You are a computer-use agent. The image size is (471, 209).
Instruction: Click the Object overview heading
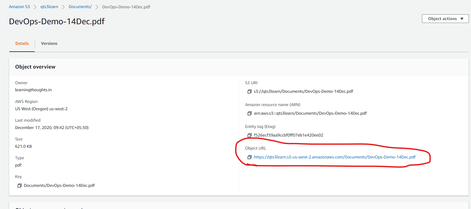(x=35, y=67)
